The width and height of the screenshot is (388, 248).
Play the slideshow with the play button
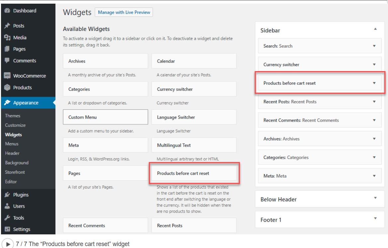(8, 244)
